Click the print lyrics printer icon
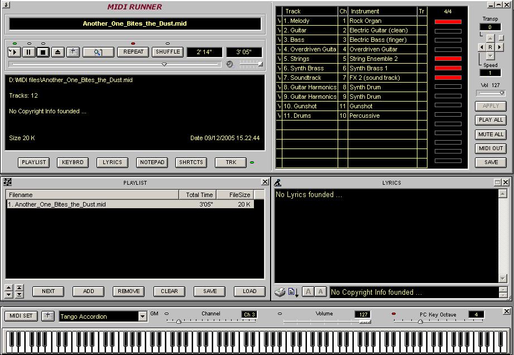Image resolution: width=514 pixels, height=355 pixels. coord(280,292)
